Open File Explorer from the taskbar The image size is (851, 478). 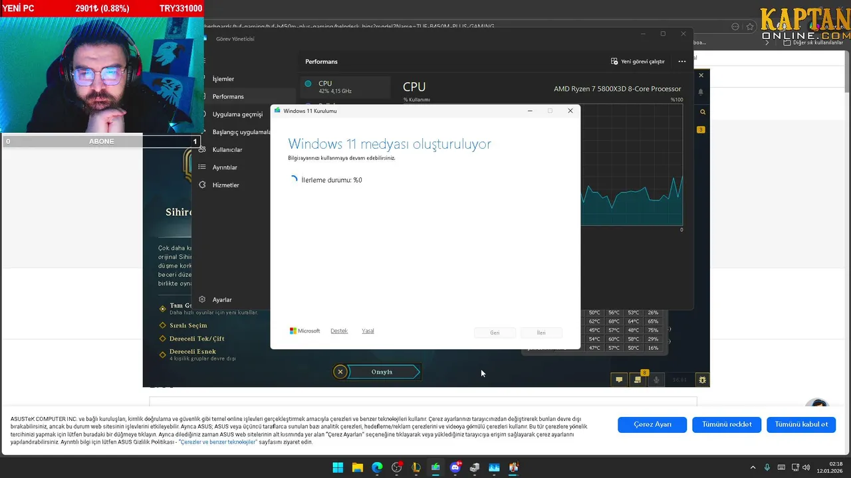pyautogui.click(x=357, y=467)
